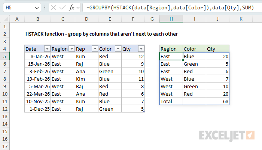Image resolution: width=262 pixels, height=150 pixels.
Task: Click the fill handle on cell H5
Action: pos(183,60)
